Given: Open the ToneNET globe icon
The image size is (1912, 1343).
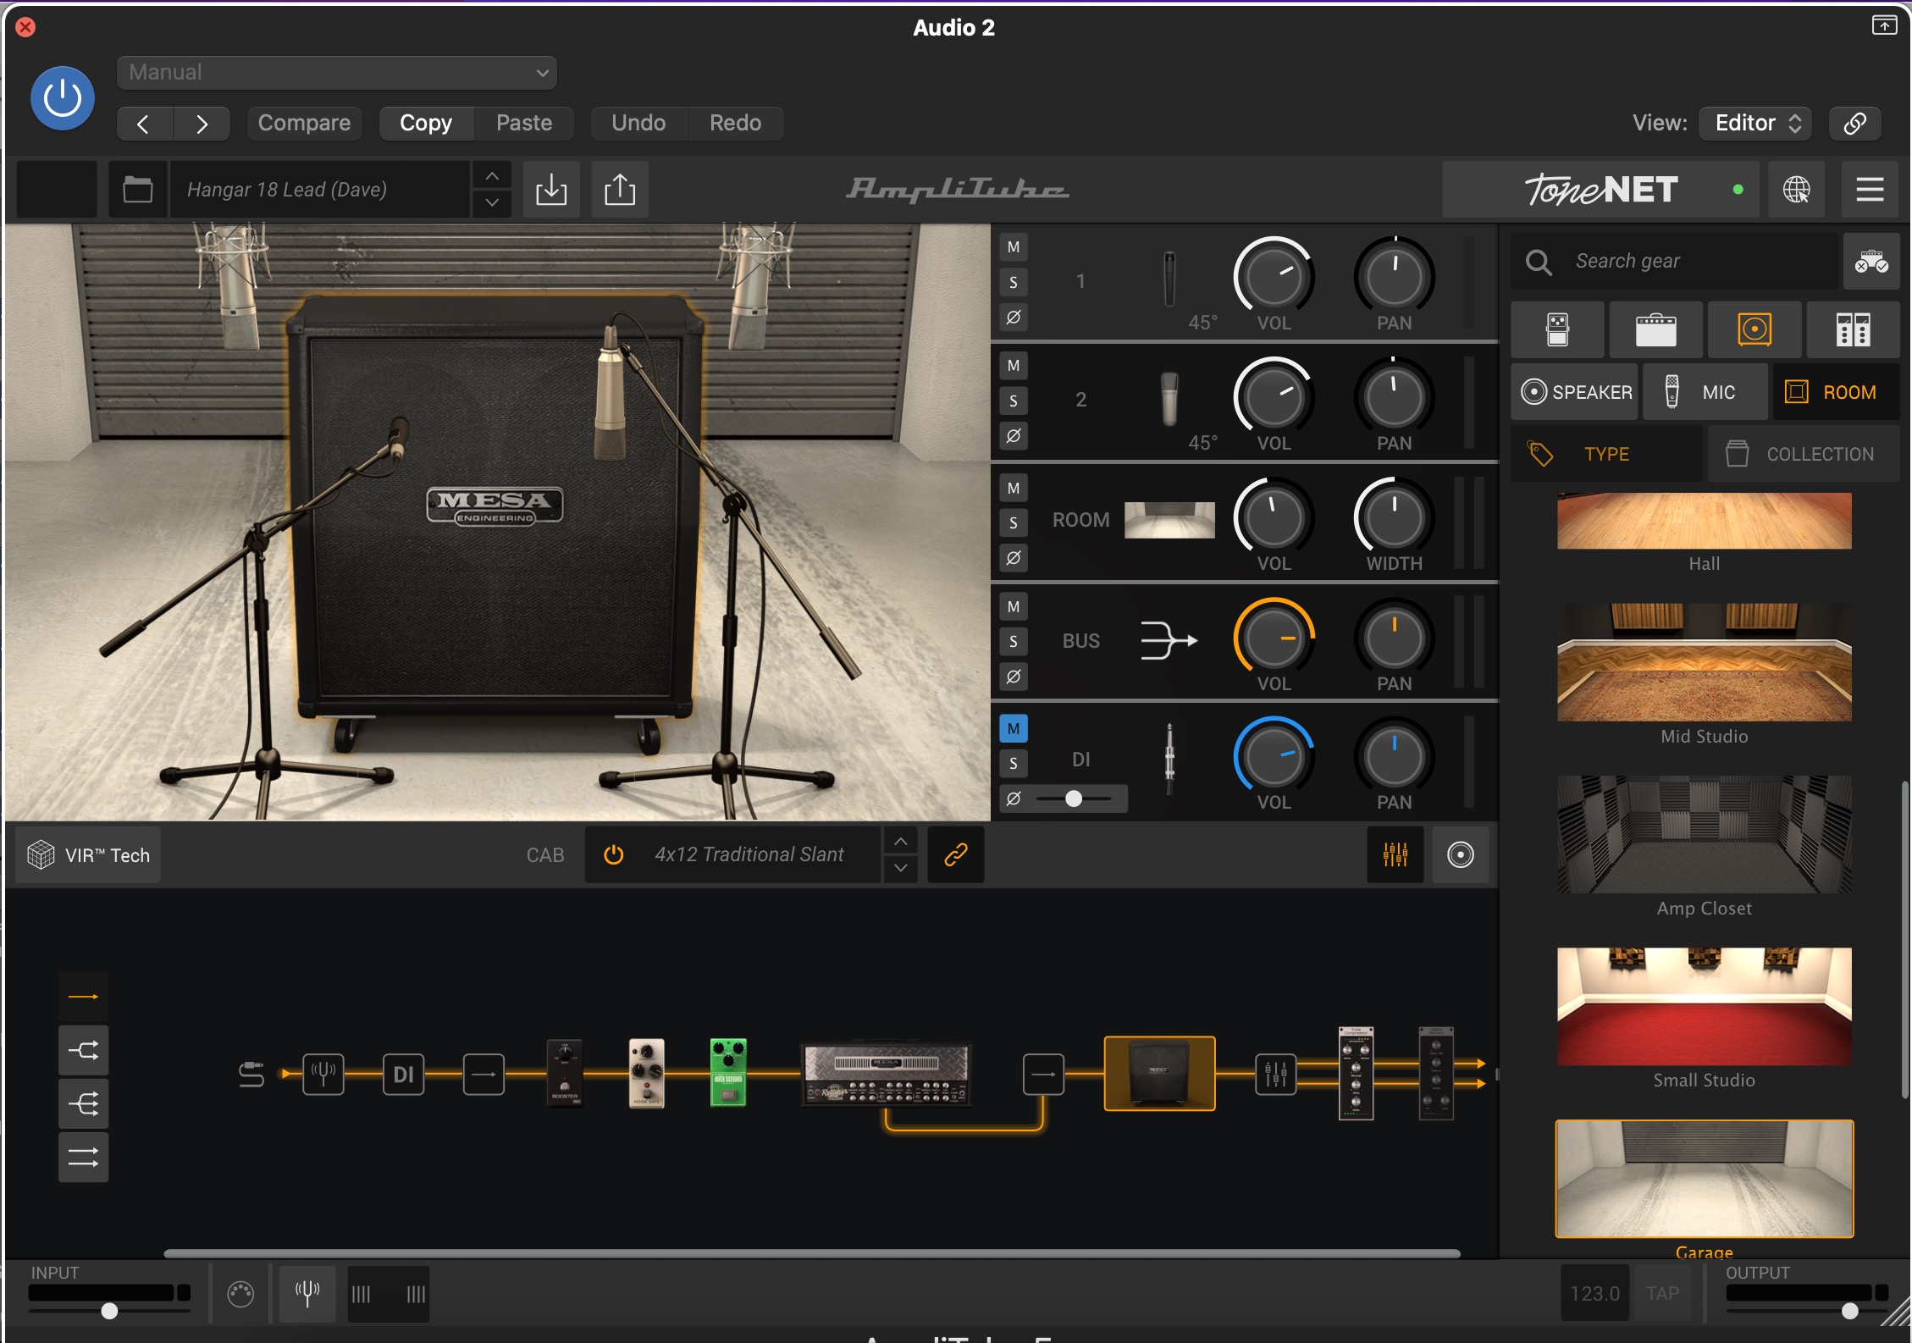Looking at the screenshot, I should coord(1796,190).
